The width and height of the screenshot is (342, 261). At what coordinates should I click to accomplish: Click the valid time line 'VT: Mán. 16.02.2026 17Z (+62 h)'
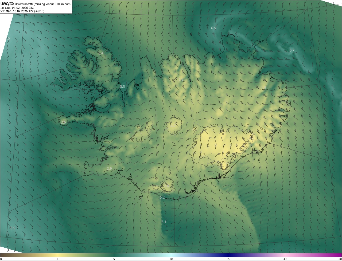[23, 11]
